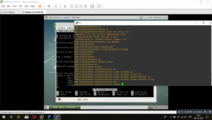The image size is (212, 120).
Task: Launch Opera browser from taskbar
Action: point(34,117)
